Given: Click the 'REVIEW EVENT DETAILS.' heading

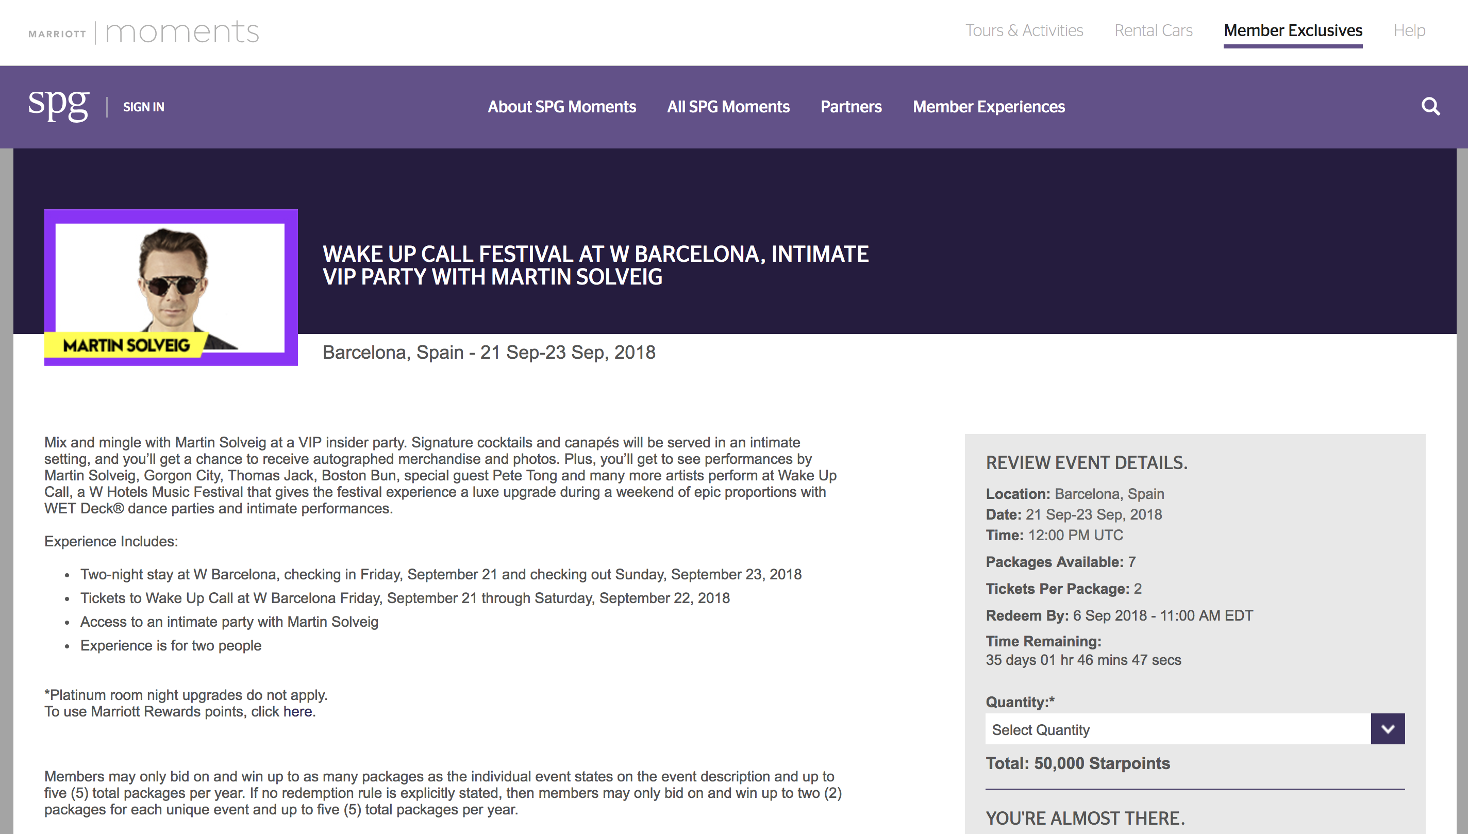Looking at the screenshot, I should [x=1086, y=463].
